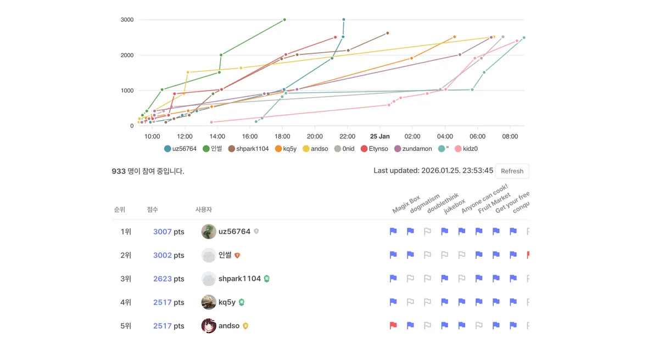Image resolution: width=659 pixels, height=338 pixels.
Task: Open the andso username in rank 5 row
Action: point(228,326)
